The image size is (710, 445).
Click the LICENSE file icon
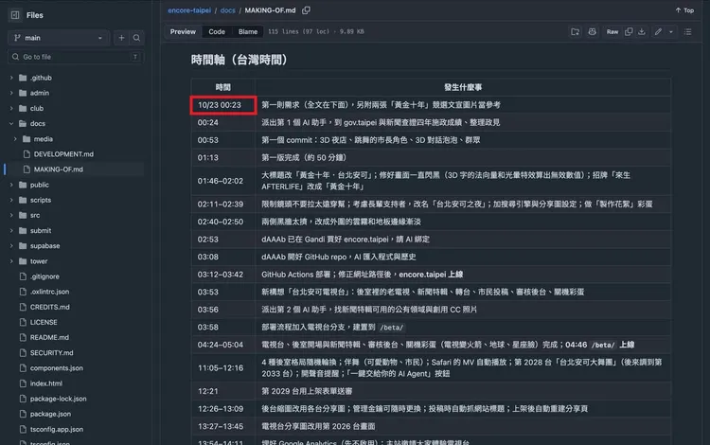23,322
